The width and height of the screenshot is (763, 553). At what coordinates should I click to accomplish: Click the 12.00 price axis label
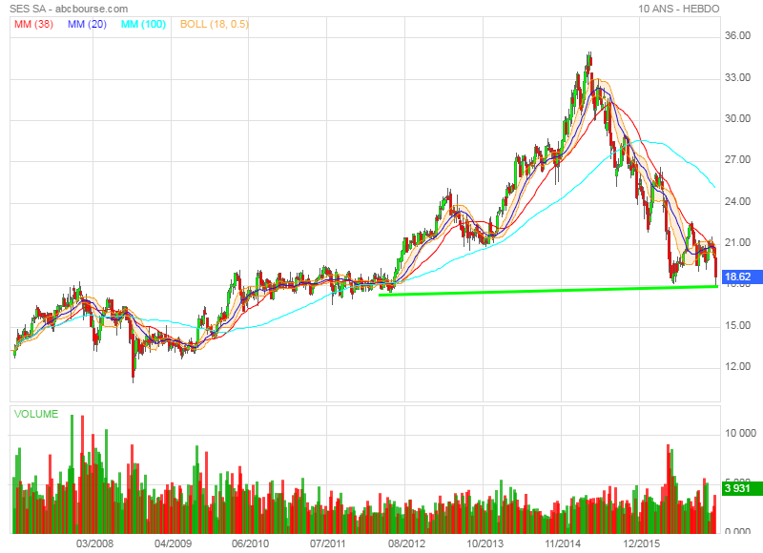click(x=737, y=367)
